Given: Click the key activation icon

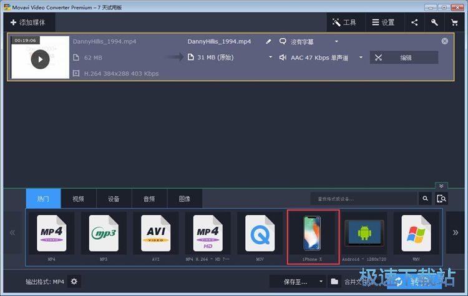Looking at the screenshot, I should [x=434, y=22].
